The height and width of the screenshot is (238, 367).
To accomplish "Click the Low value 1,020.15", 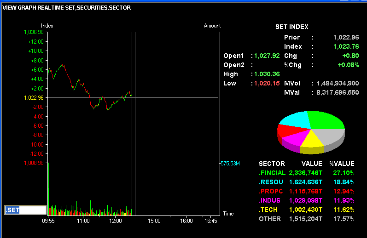I will 267,83.
